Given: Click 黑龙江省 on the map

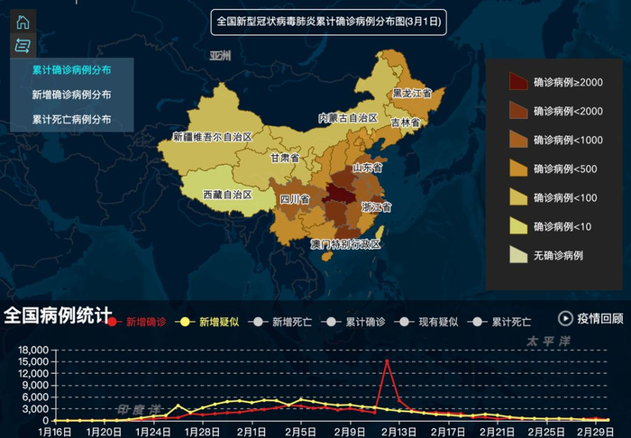Looking at the screenshot, I should click(x=412, y=94).
